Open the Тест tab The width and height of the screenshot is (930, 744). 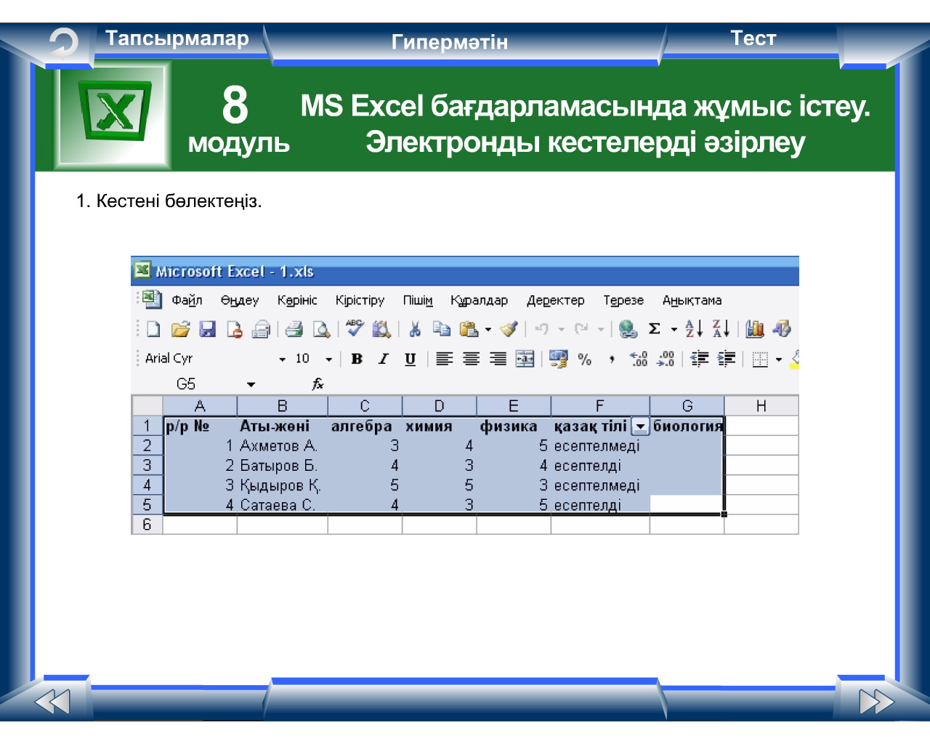pos(753,39)
